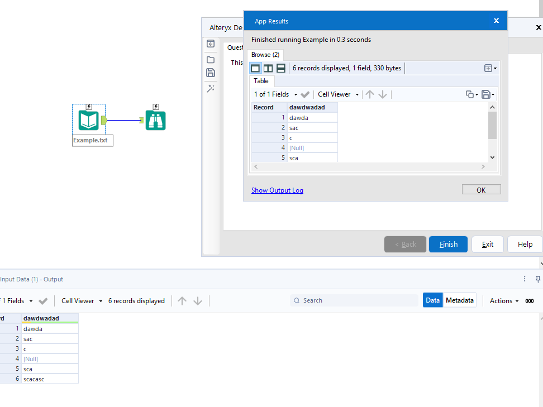Click the back arrow icon in Alteryx Designer sidebar

(211, 44)
